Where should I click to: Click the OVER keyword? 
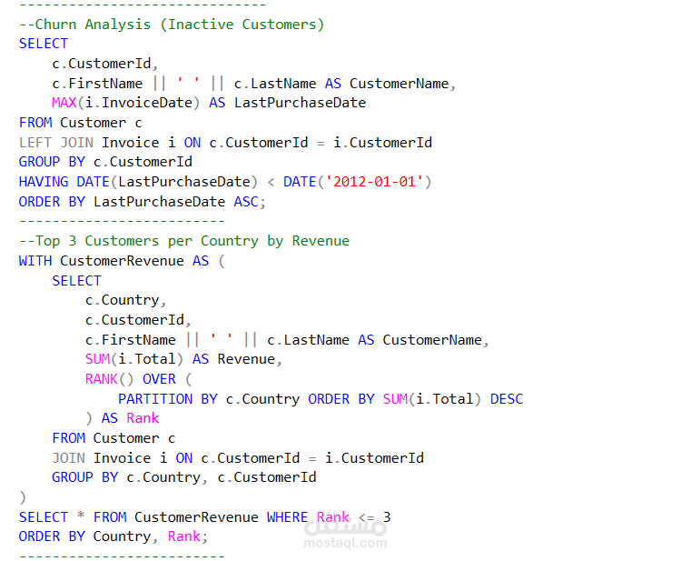[159, 379]
